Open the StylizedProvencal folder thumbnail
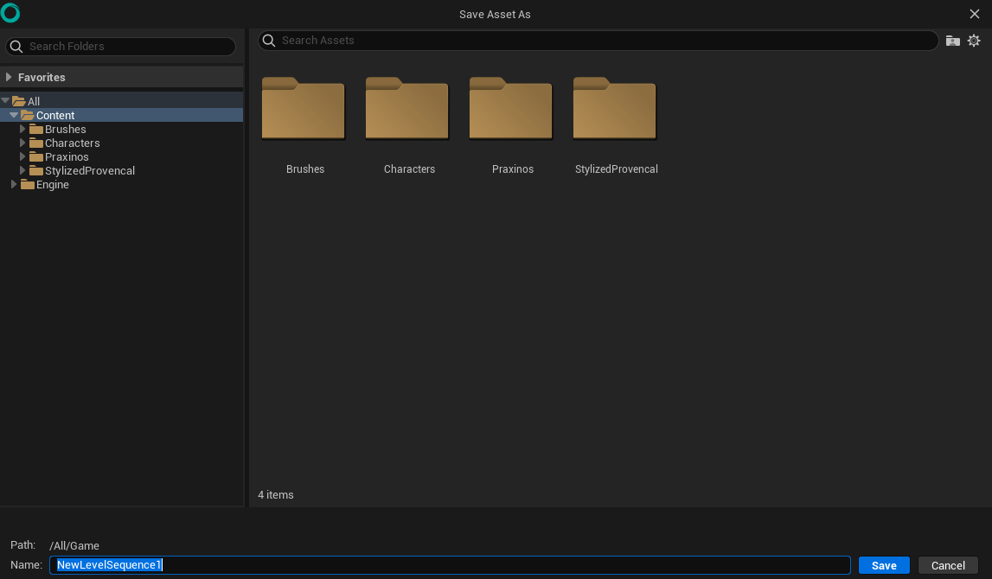The image size is (992, 579). (x=614, y=109)
